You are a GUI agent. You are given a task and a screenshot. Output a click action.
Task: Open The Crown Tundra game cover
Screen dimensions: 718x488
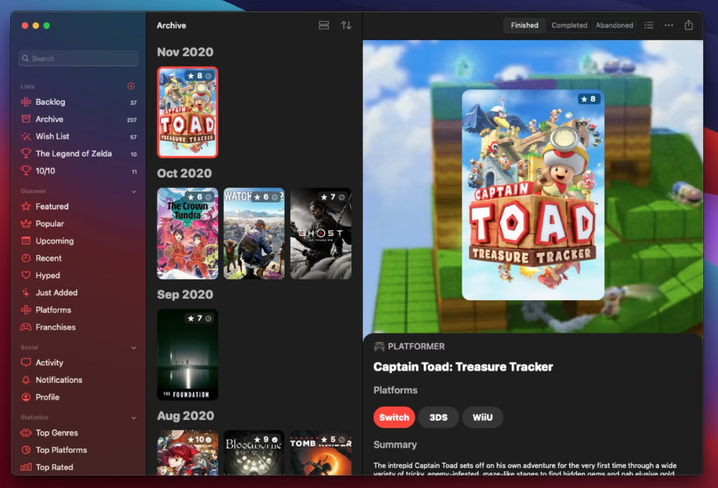pos(188,233)
